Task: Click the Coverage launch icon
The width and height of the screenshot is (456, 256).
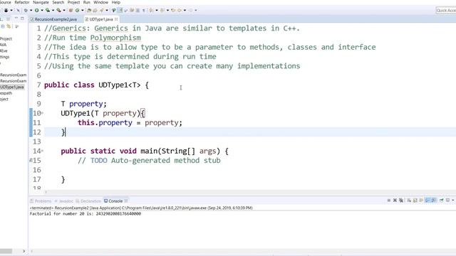Action: 48,10
